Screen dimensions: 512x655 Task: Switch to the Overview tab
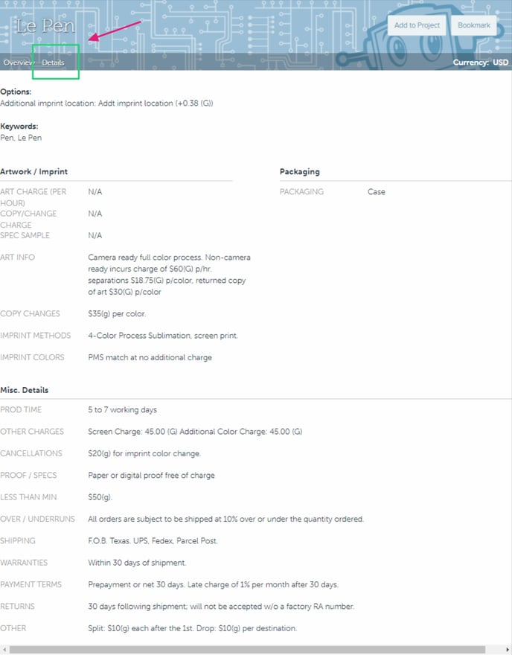[x=17, y=63]
